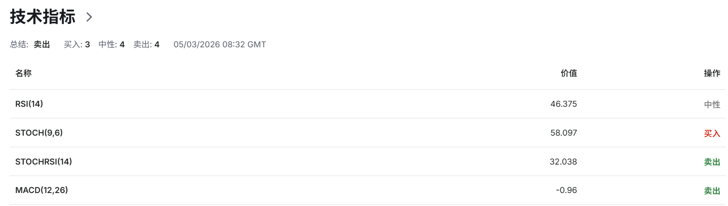This screenshot has width=728, height=206.
Task: Click the 名称 column header
Action: [23, 73]
